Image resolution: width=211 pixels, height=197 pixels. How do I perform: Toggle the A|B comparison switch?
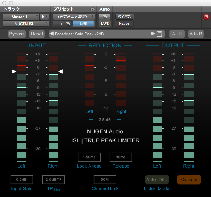(x=177, y=34)
